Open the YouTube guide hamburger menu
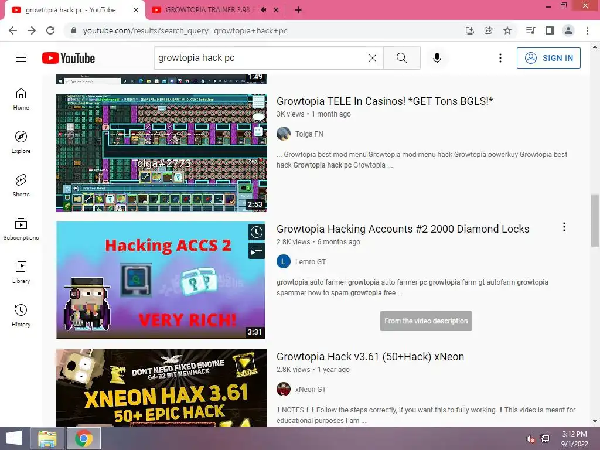 pos(21,58)
